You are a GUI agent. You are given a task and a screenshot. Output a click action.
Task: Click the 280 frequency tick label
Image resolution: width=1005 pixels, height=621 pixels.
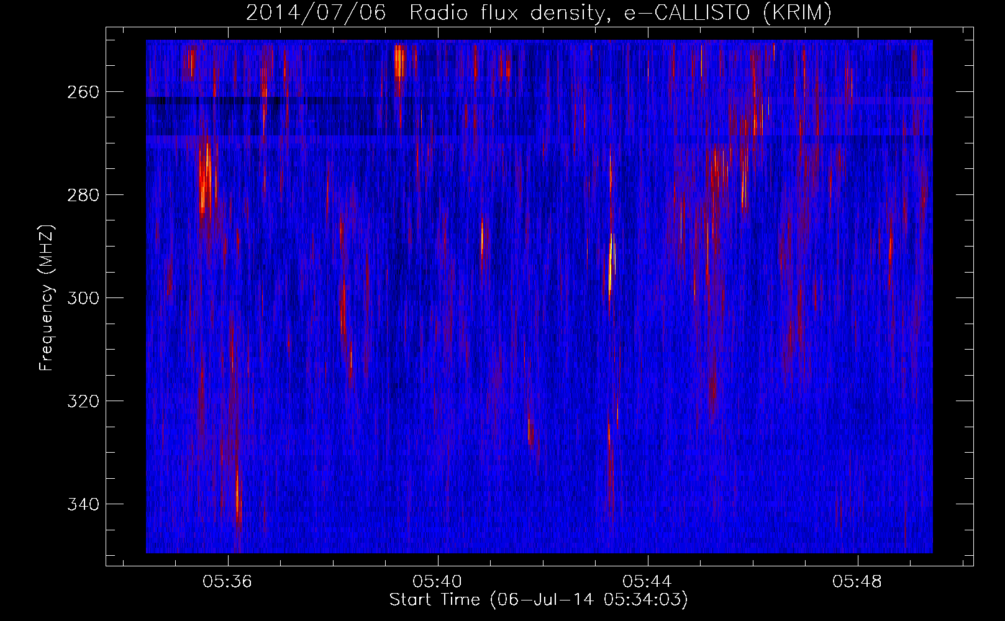82,195
